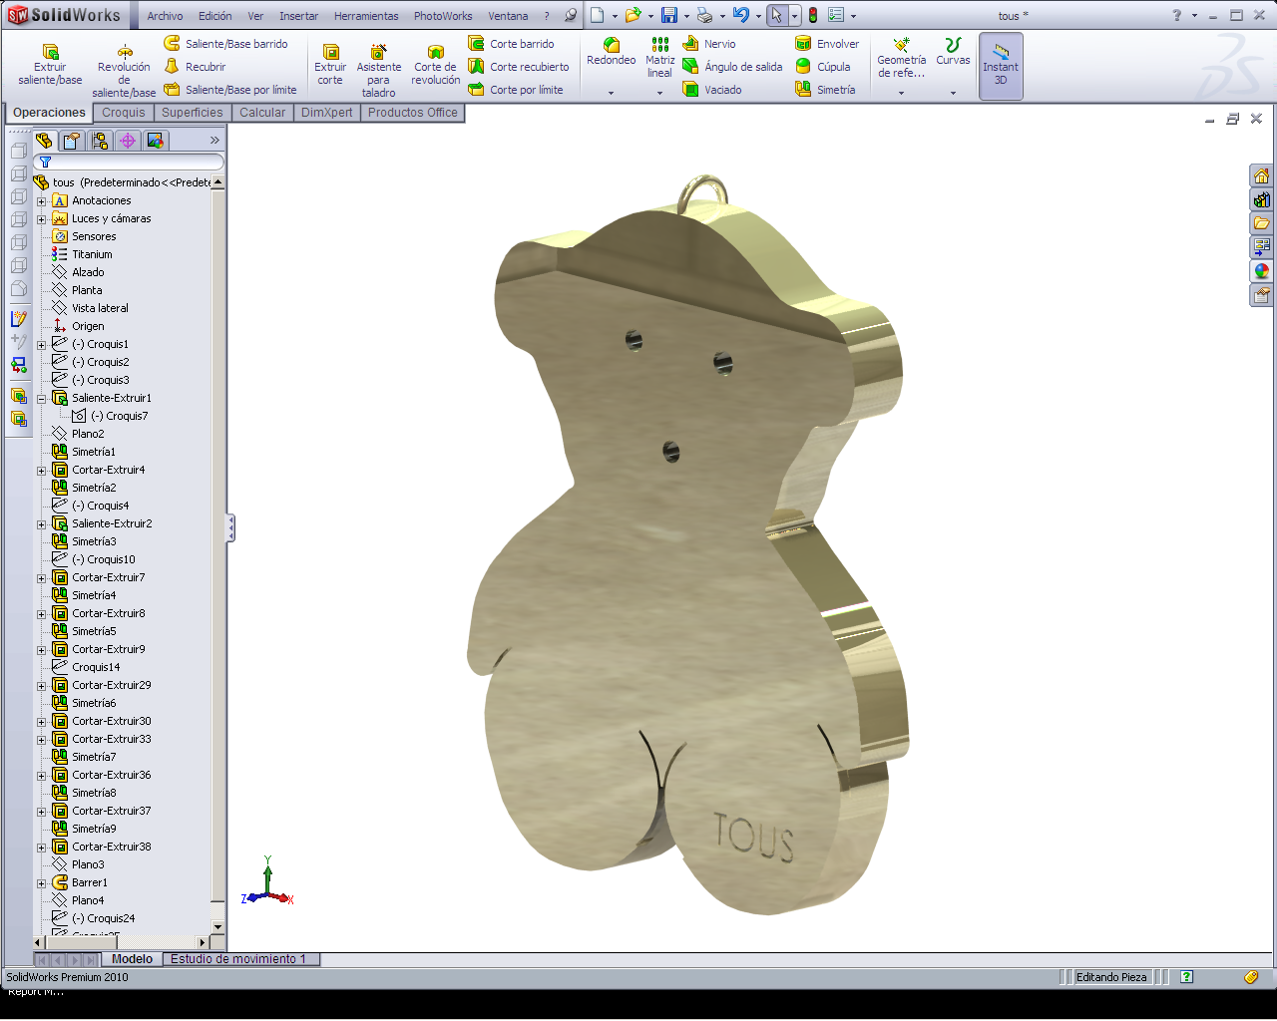Open Asistente para taladro
This screenshot has height=1021, width=1277.
pyautogui.click(x=378, y=70)
